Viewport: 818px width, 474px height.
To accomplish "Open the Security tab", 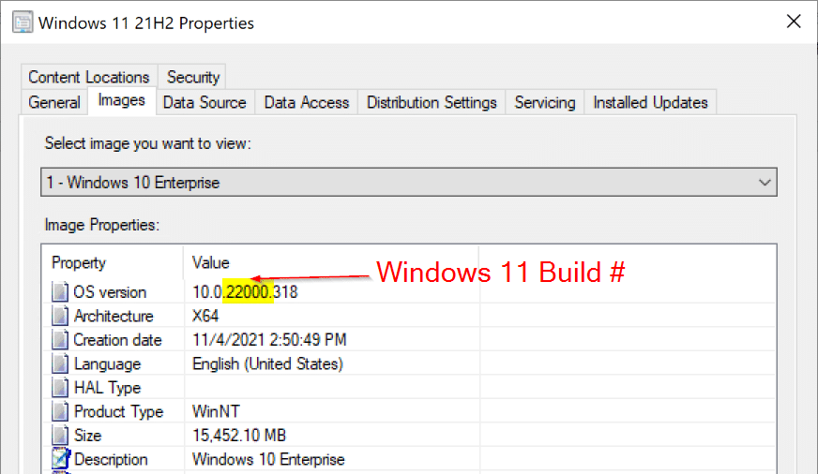I will (x=193, y=77).
